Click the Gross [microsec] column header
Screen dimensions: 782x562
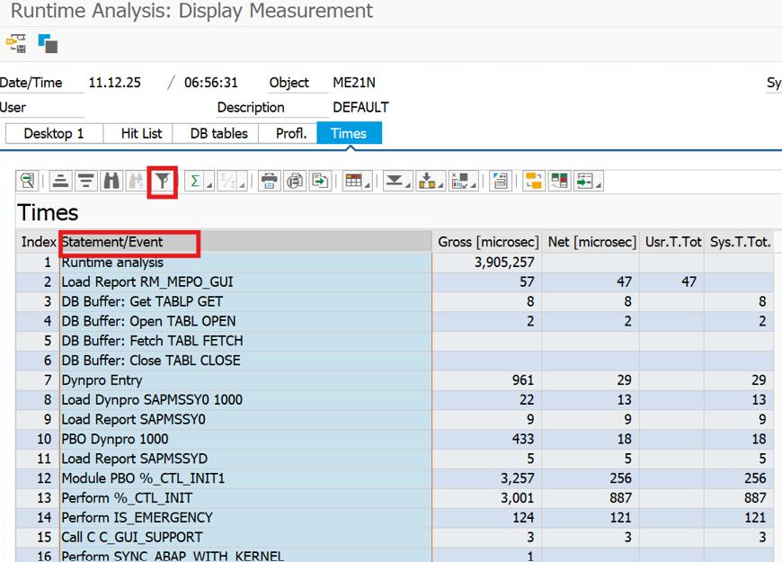click(488, 242)
